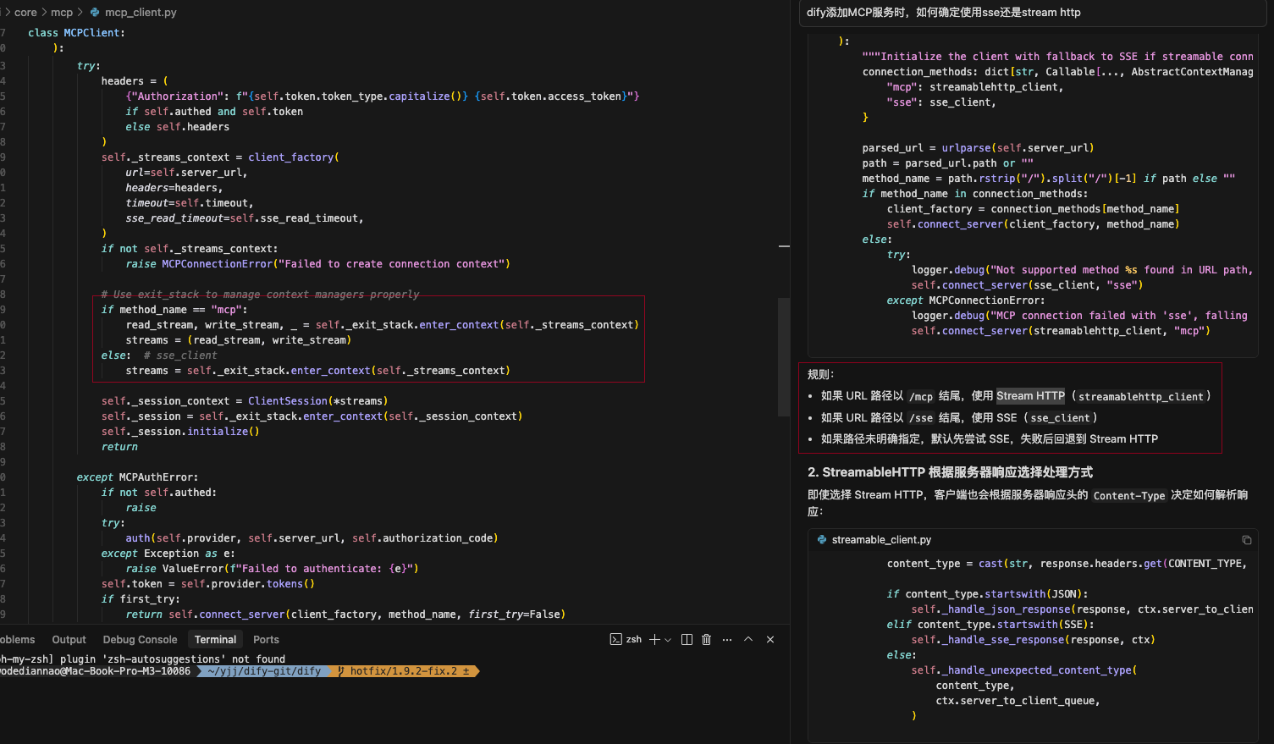The image size is (1274, 744).
Task: Click the '_handle_json_response' code line
Action: coord(1082,609)
